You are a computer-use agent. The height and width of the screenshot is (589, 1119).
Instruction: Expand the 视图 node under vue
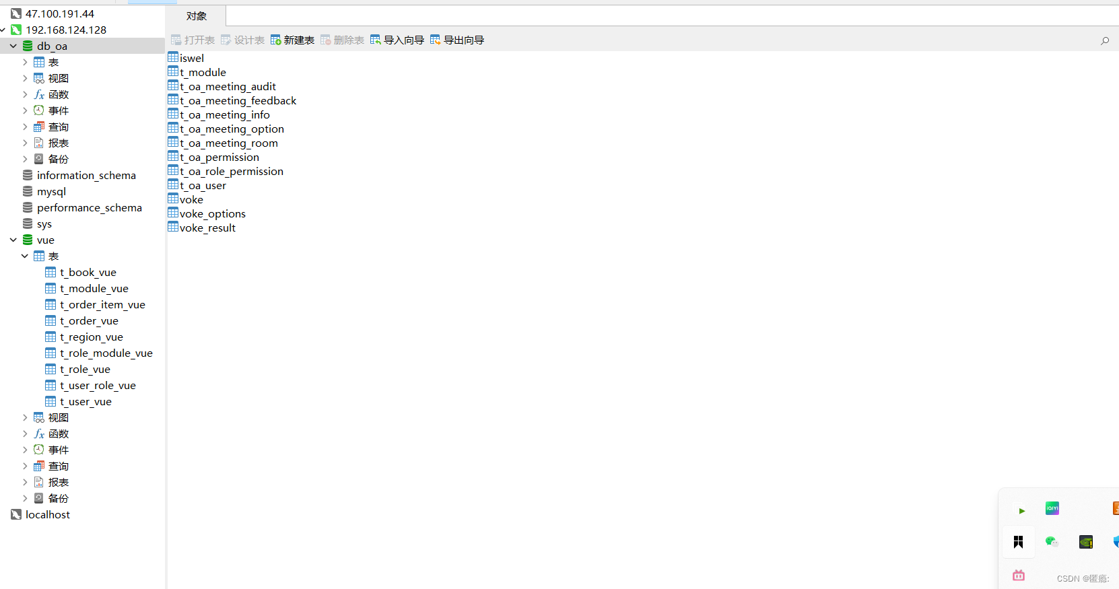25,417
